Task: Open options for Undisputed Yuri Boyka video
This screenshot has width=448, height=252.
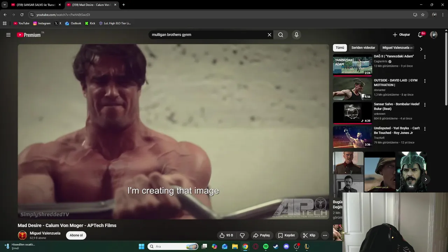Action: click(425, 129)
